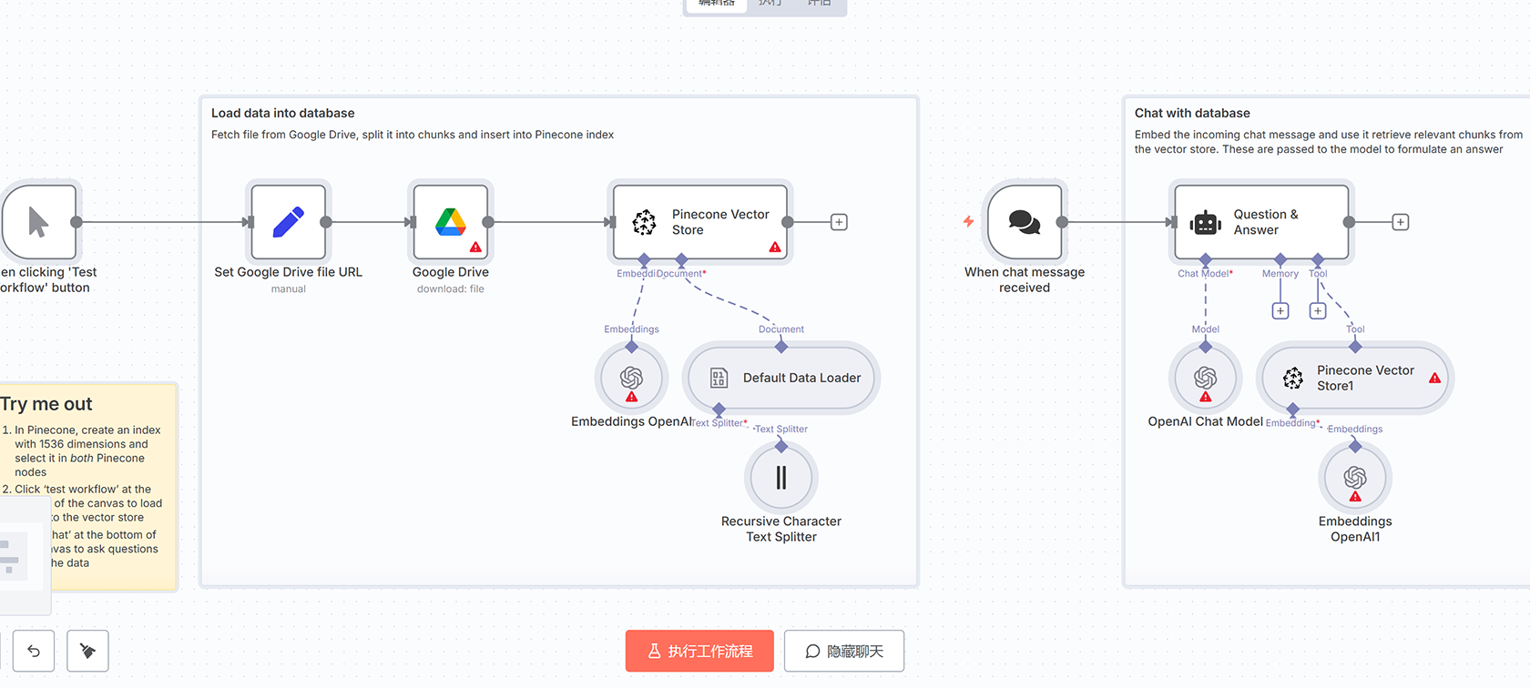Add node after Pinecone Vector Store output
Image resolution: width=1530 pixels, height=688 pixels.
coord(839,222)
